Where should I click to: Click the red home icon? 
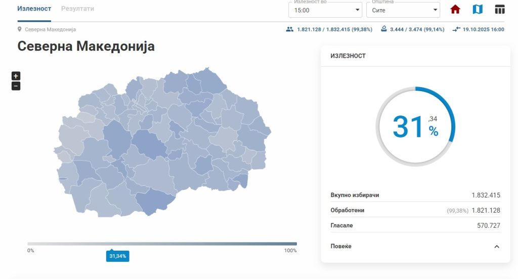[x=455, y=10]
